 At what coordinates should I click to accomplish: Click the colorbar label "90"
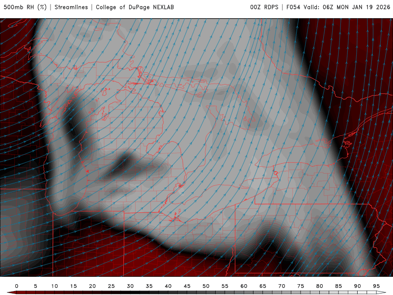(x=358, y=286)
